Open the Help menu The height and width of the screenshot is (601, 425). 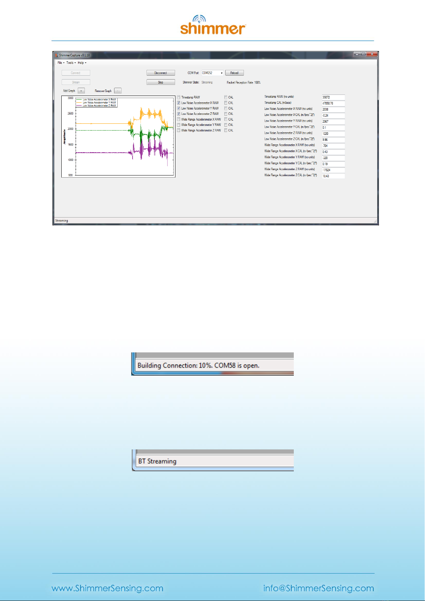coord(82,63)
